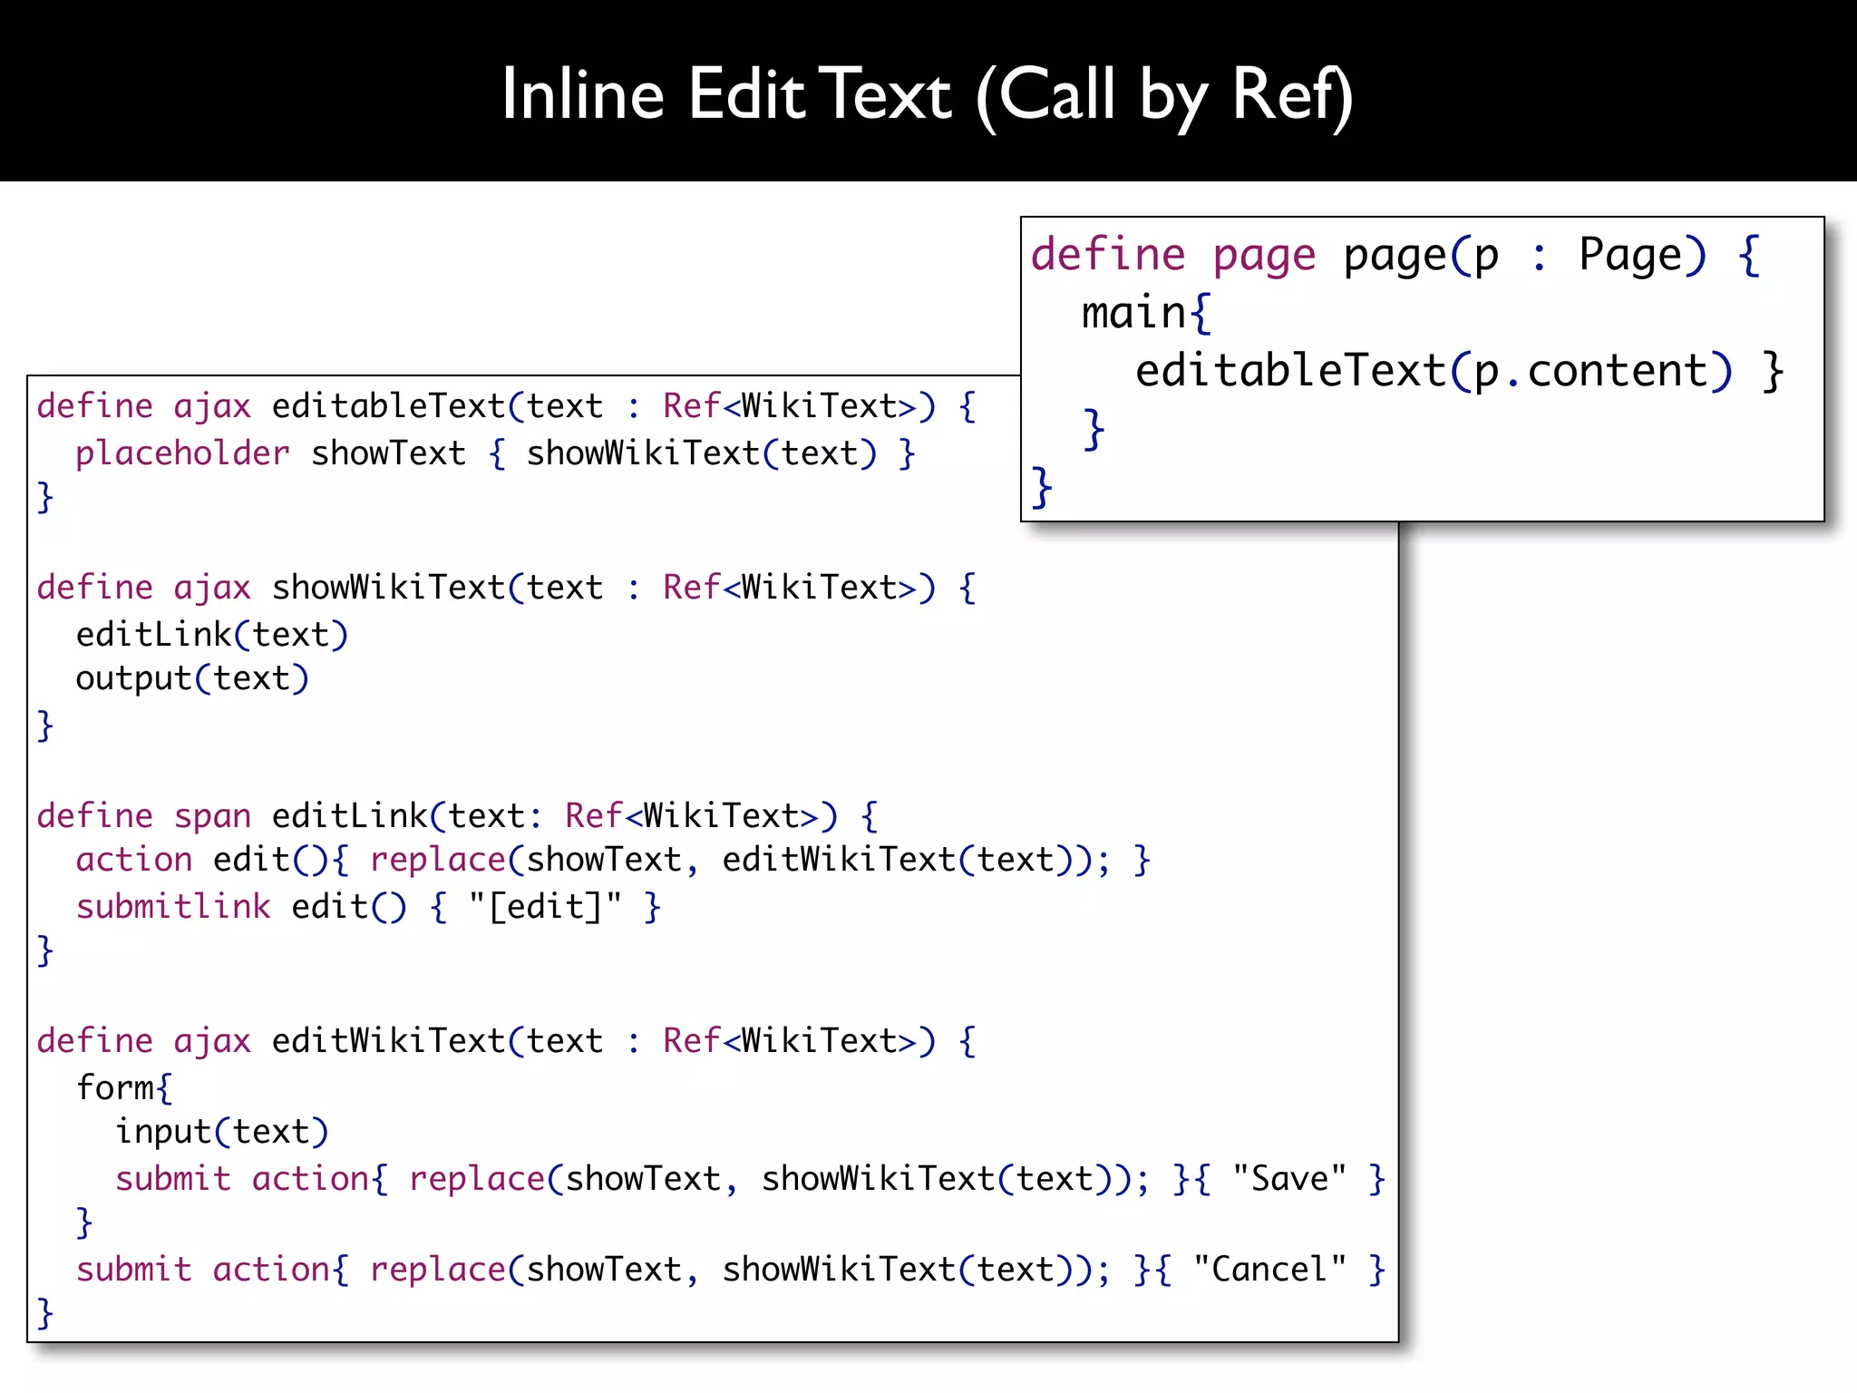The image size is (1857, 1393).
Task: Click 'define ajax editWikiText(text : Ref<WikiText>) {'
Action: [x=506, y=1041]
